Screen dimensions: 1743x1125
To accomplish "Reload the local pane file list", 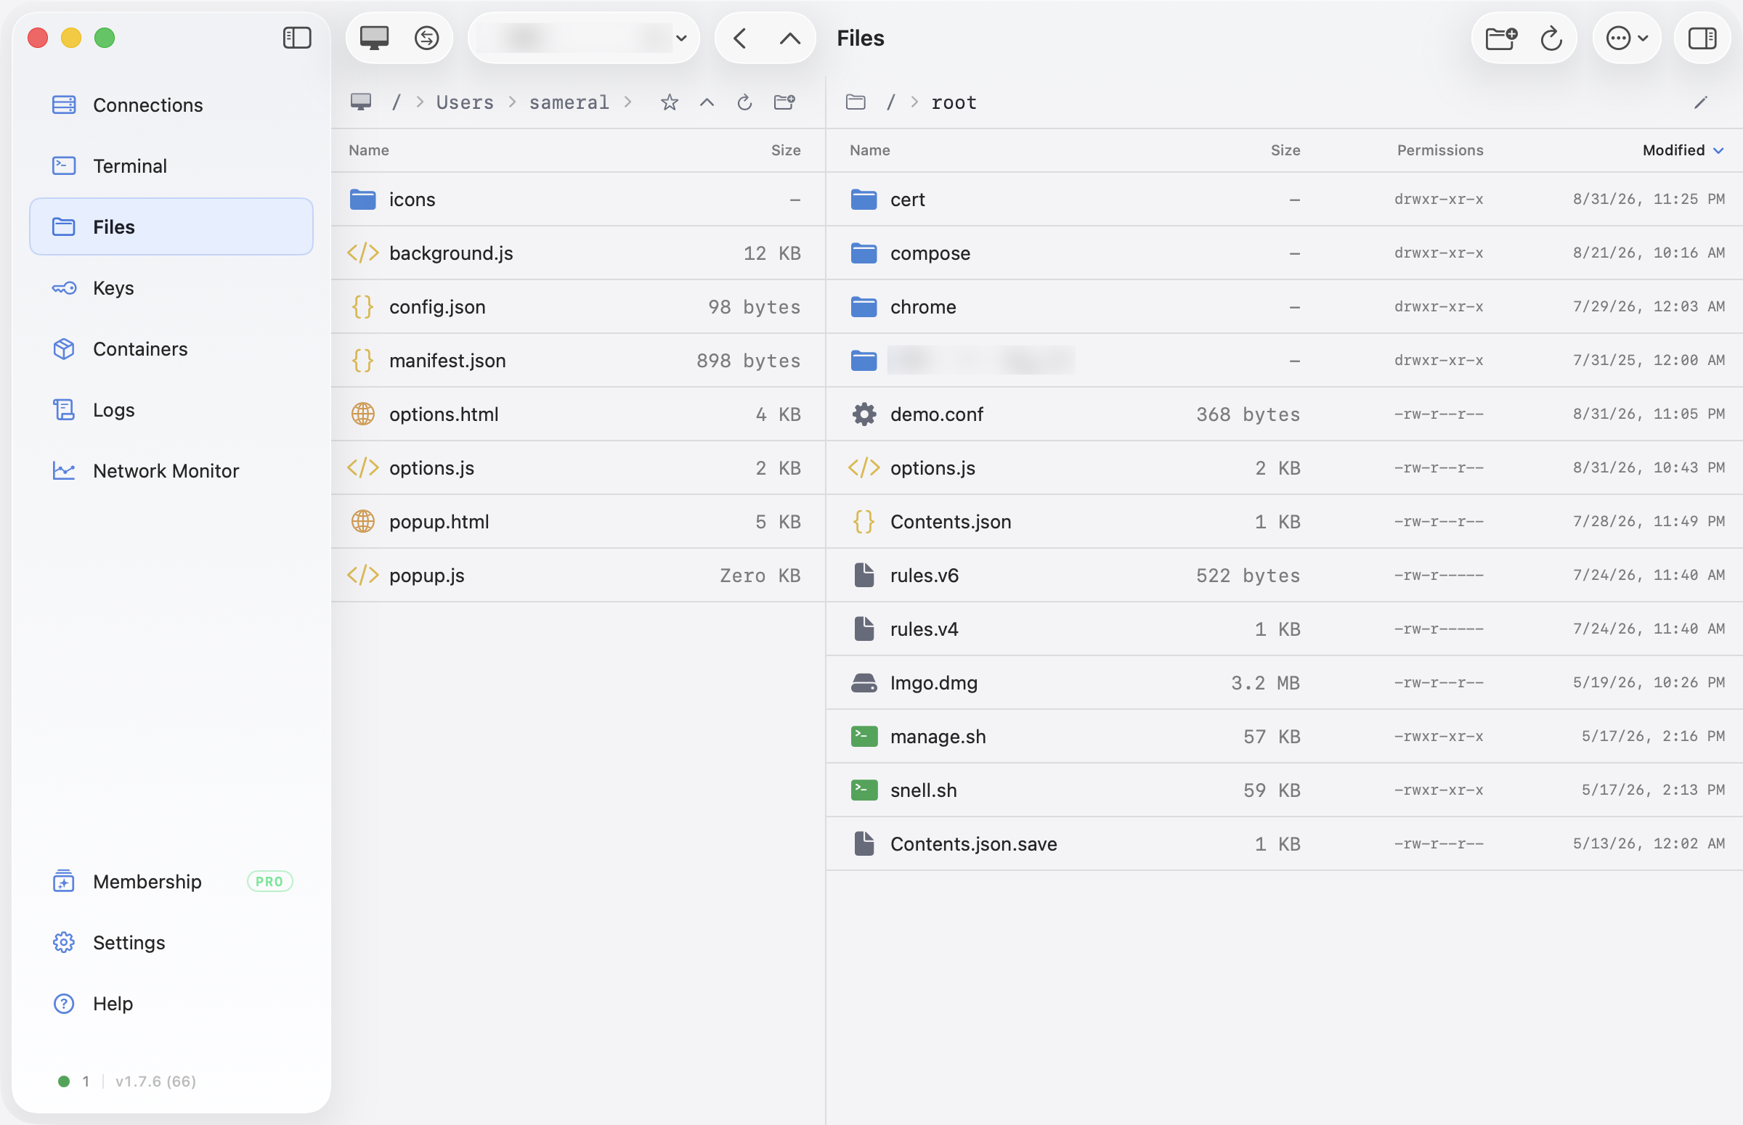I will coord(744,102).
